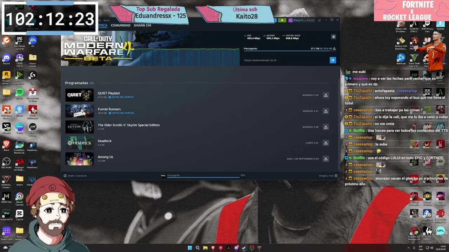The width and height of the screenshot is (449, 252).
Task: Select the Skyrim Special Edition thumbnail
Action: click(x=80, y=127)
